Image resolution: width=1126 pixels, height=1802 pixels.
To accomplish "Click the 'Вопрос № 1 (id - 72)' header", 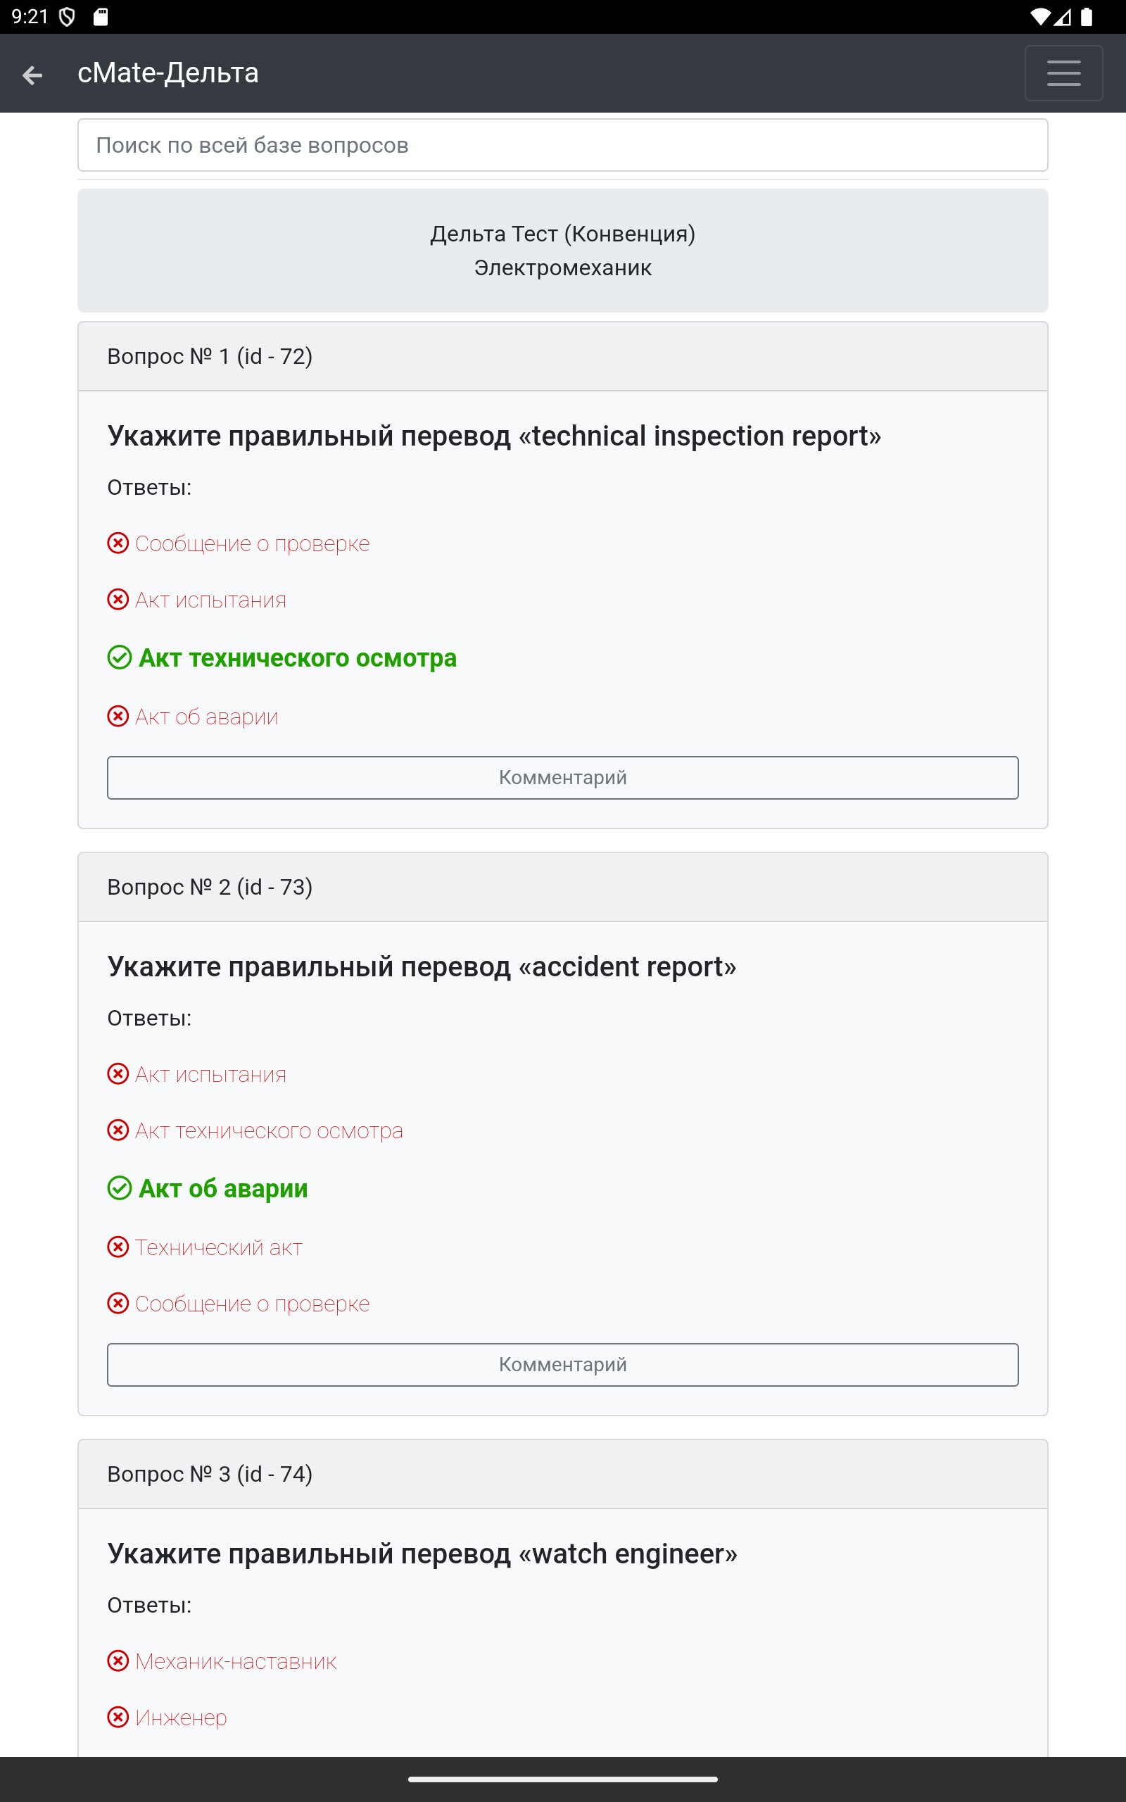I will (210, 357).
